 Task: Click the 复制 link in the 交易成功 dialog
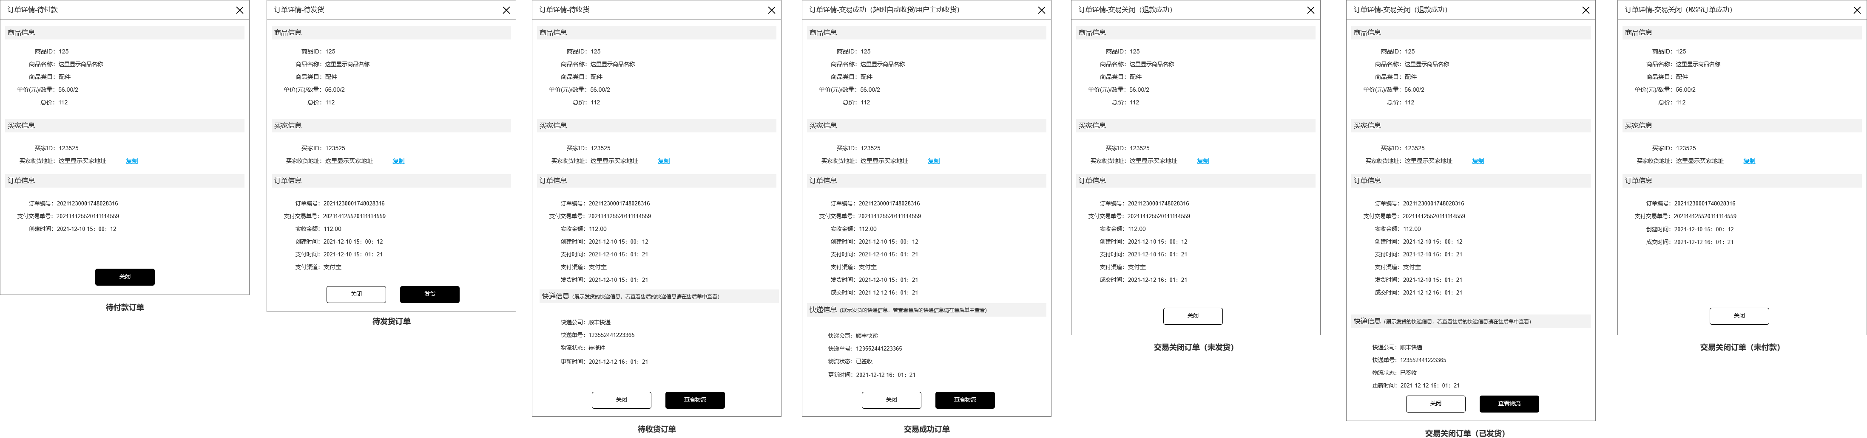pyautogui.click(x=934, y=161)
